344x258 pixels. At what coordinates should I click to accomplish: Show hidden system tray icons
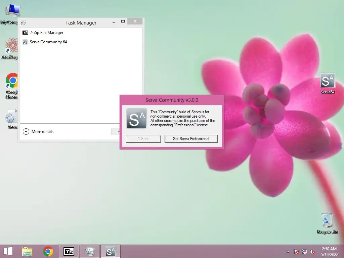click(288, 252)
